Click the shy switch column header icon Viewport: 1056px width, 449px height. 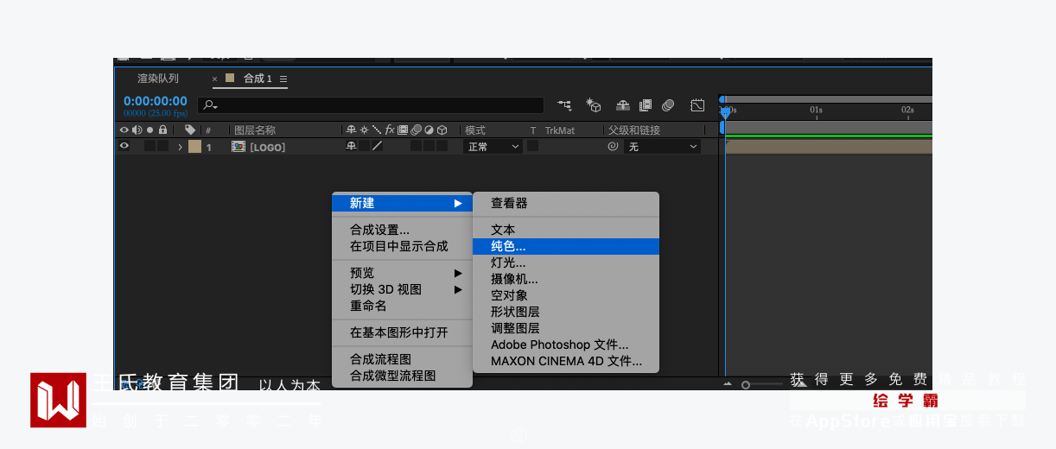pyautogui.click(x=351, y=130)
